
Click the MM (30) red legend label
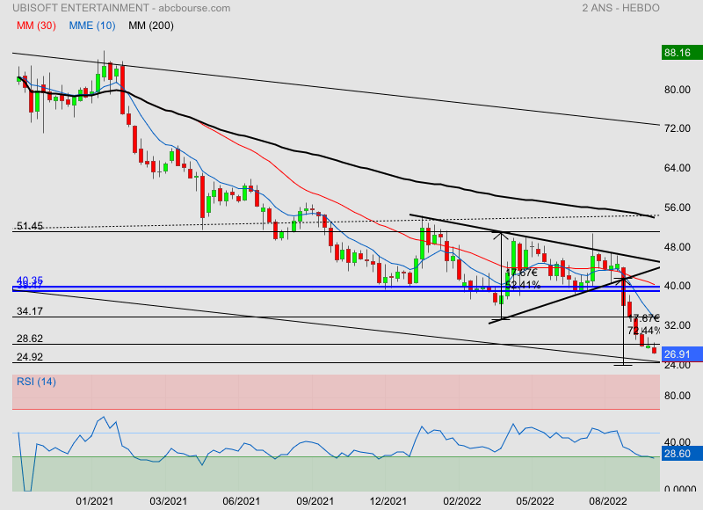pyautogui.click(x=37, y=25)
